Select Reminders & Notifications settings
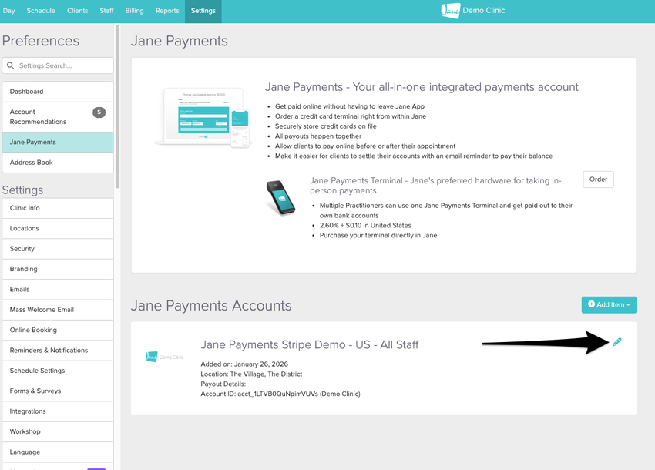Image resolution: width=655 pixels, height=470 pixels. pyautogui.click(x=58, y=351)
